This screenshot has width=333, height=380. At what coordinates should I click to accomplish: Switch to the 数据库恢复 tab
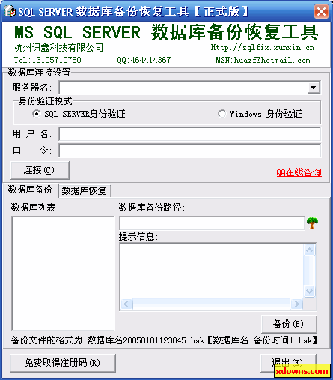(85, 191)
